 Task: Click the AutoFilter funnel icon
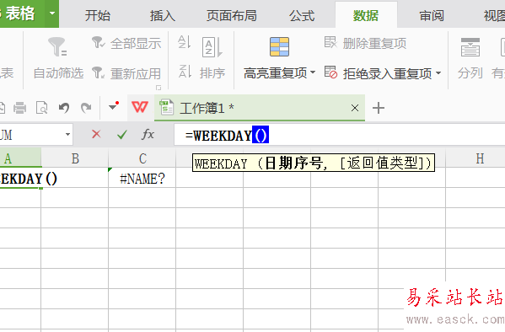(x=57, y=46)
